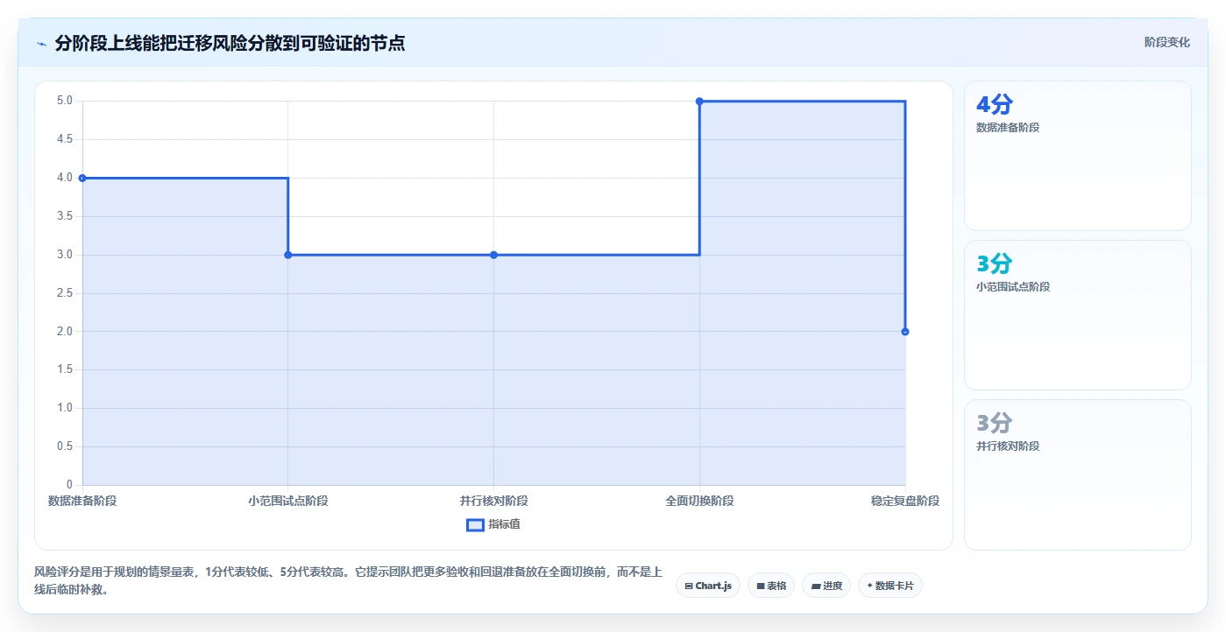The image size is (1226, 632).
Task: Open the 3分 并行核对阶段 card
Action: coord(1078,474)
